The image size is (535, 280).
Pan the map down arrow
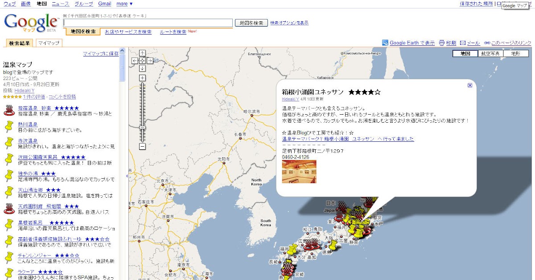click(x=142, y=68)
